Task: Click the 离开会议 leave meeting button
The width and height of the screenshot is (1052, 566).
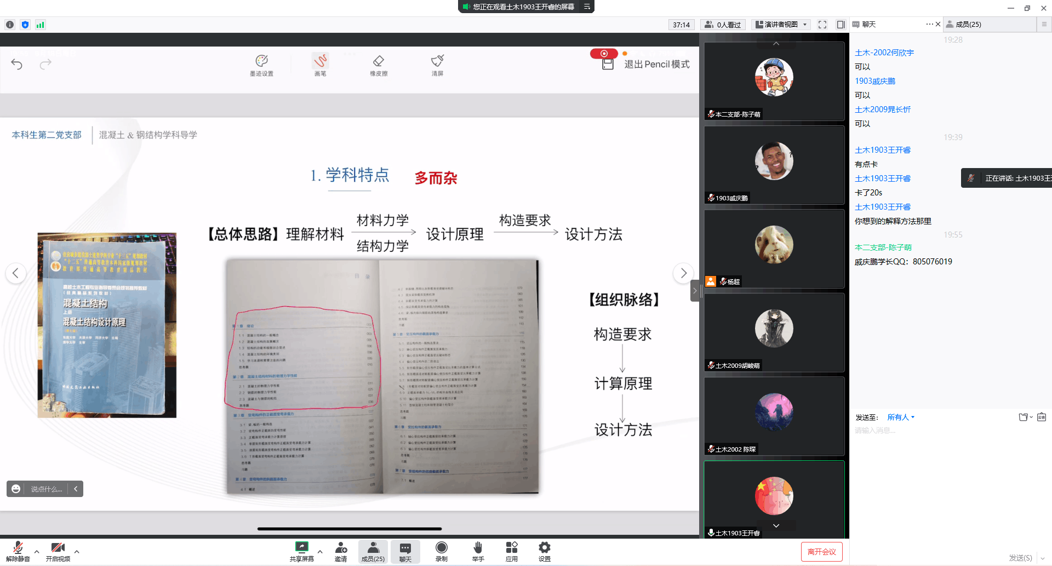Action: click(821, 552)
